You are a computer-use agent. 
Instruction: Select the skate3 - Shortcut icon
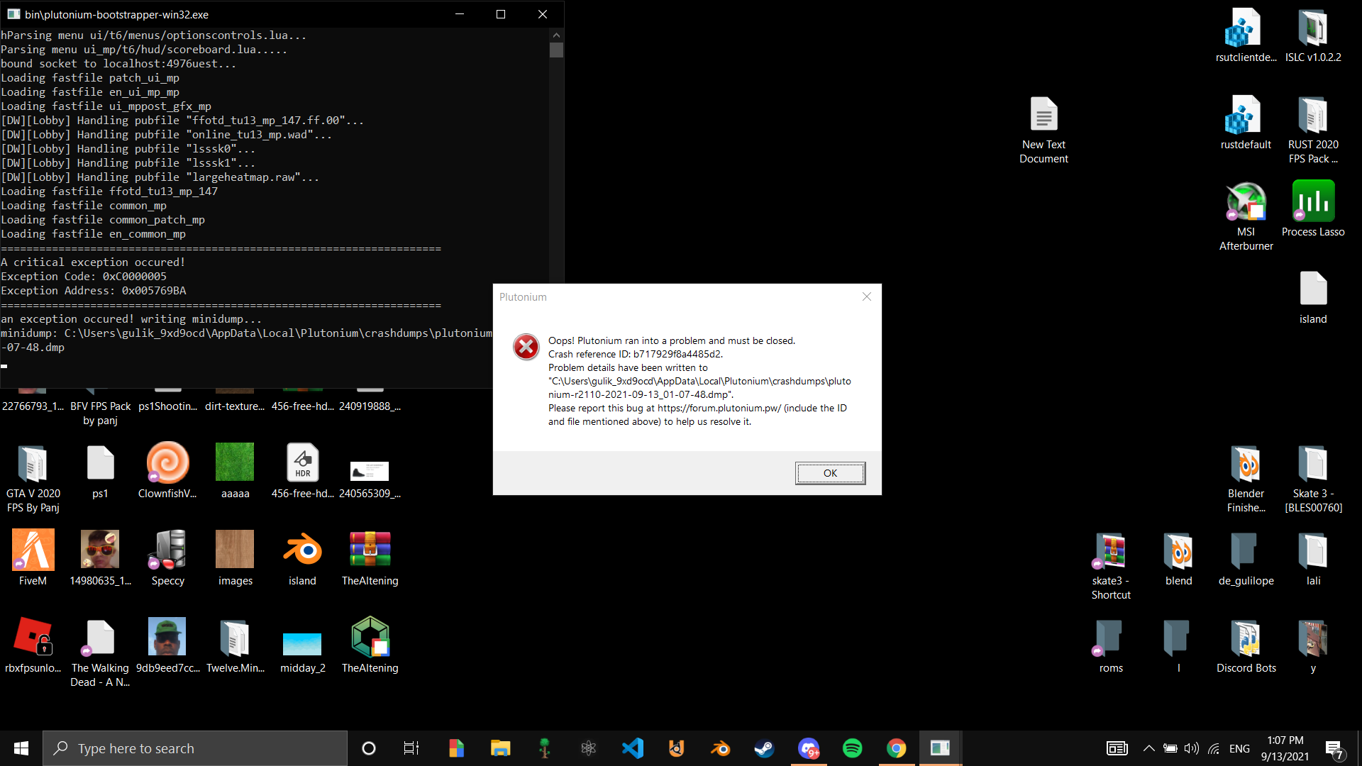tap(1111, 566)
